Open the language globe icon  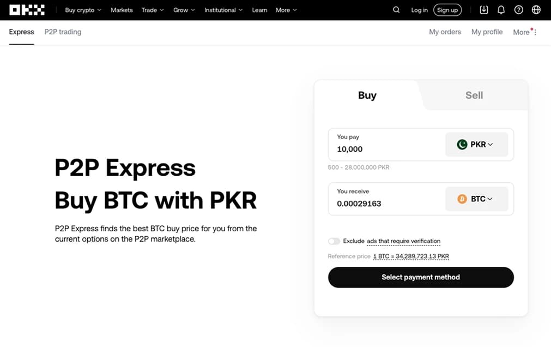tap(536, 10)
